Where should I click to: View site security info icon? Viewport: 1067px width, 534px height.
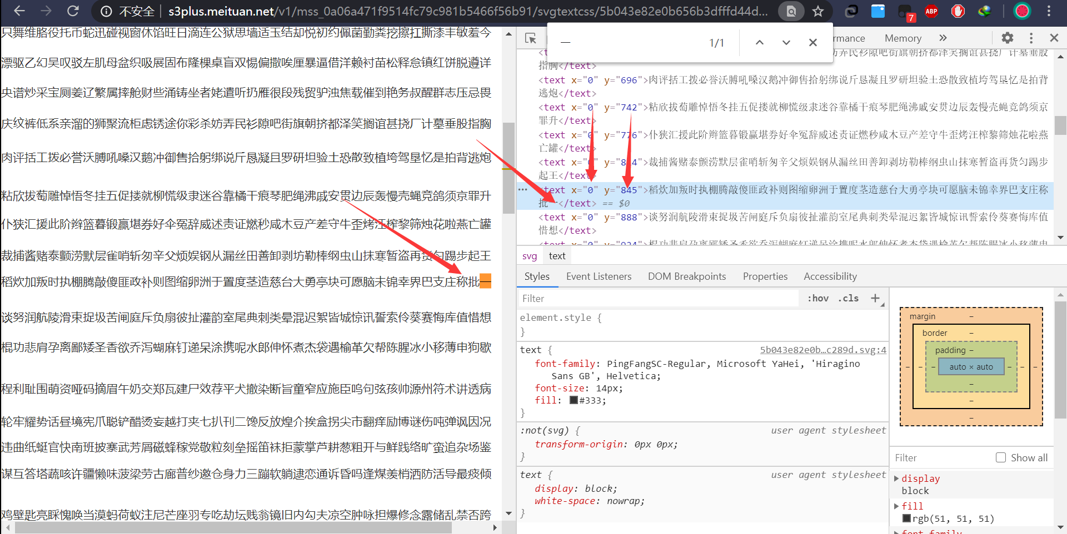(106, 11)
